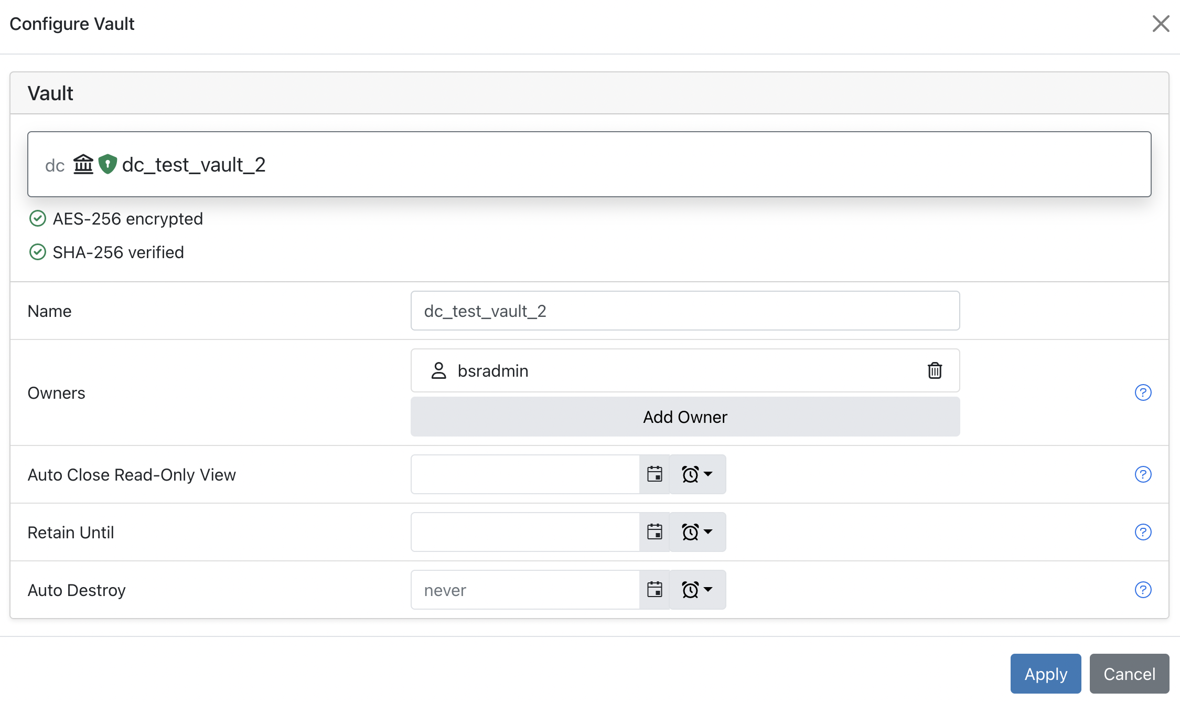Close the Configure Vault dialog

click(x=1161, y=24)
